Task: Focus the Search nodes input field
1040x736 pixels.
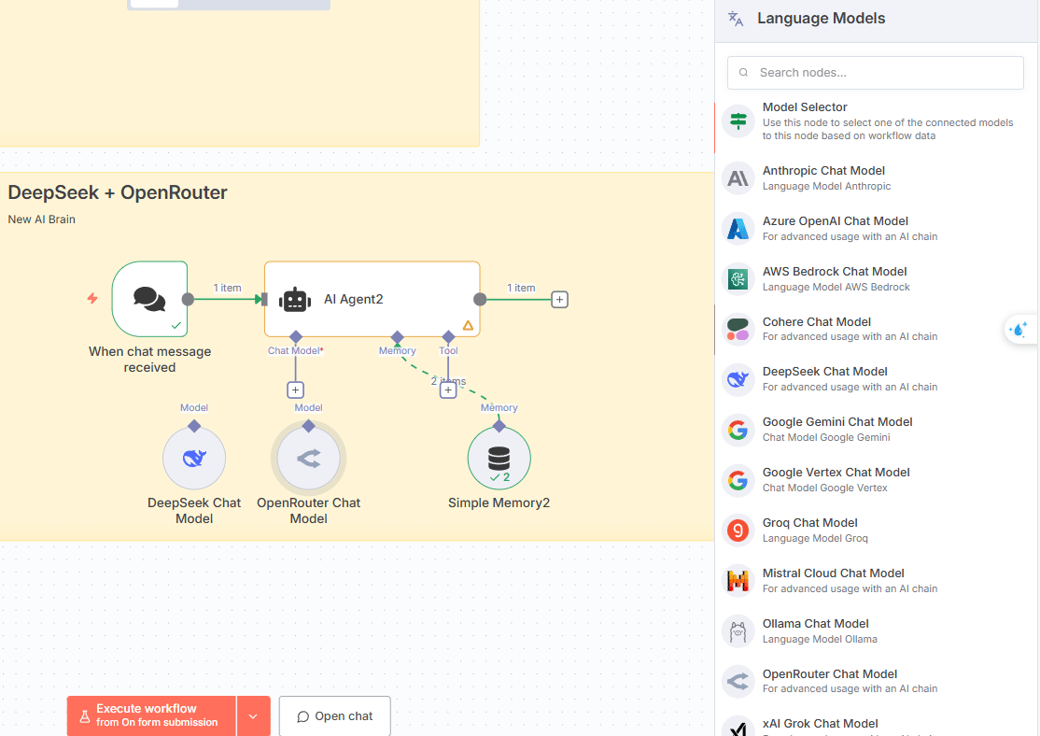Action: pos(876,73)
